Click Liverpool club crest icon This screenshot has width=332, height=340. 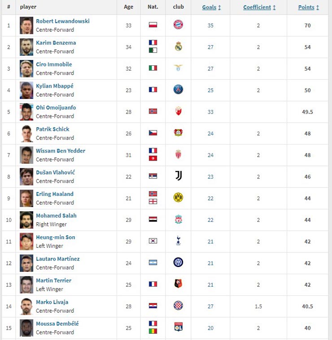click(178, 219)
